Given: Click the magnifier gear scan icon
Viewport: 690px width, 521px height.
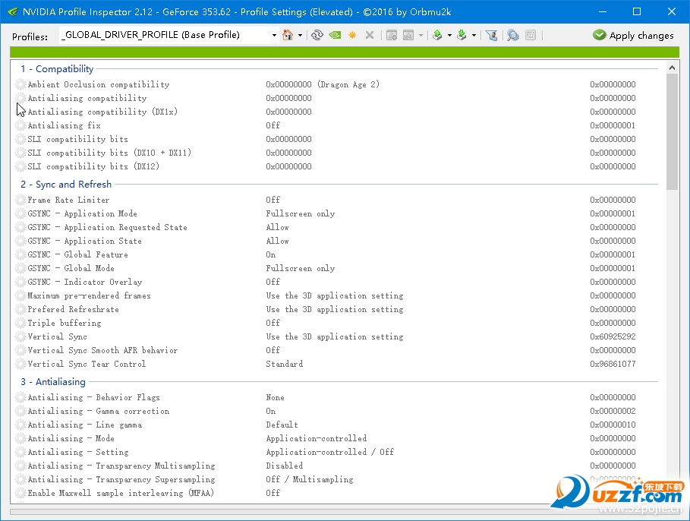Looking at the screenshot, I should 512,35.
